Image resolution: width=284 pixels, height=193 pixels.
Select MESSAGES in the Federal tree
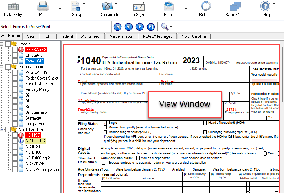point(36,50)
